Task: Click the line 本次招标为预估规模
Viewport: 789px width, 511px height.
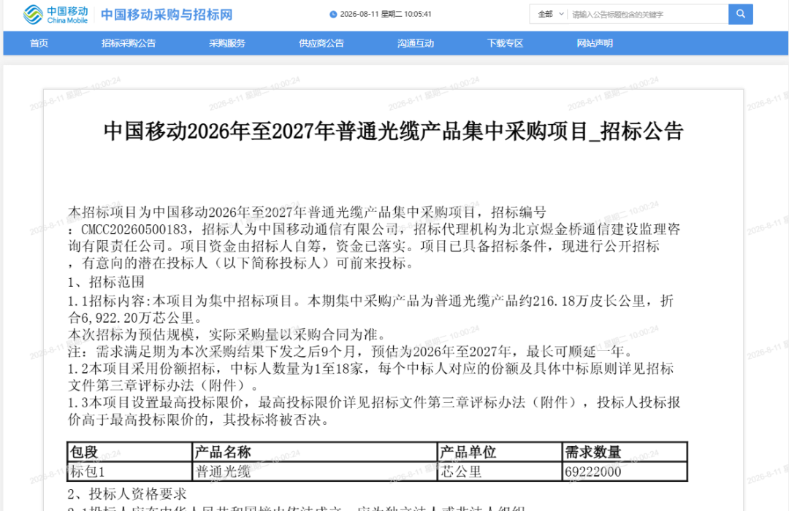Action: click(227, 334)
